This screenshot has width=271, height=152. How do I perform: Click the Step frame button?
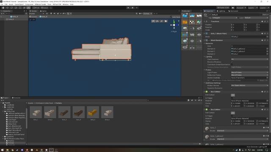pos(137,8)
